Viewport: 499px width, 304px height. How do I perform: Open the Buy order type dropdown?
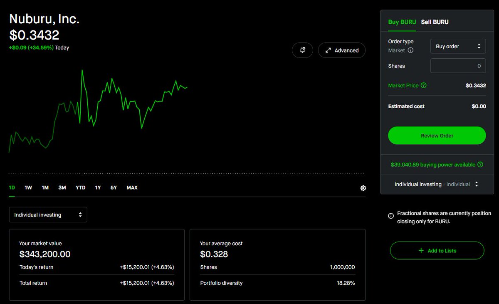[458, 46]
